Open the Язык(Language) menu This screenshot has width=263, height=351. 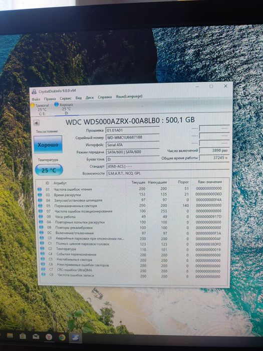[129, 96]
